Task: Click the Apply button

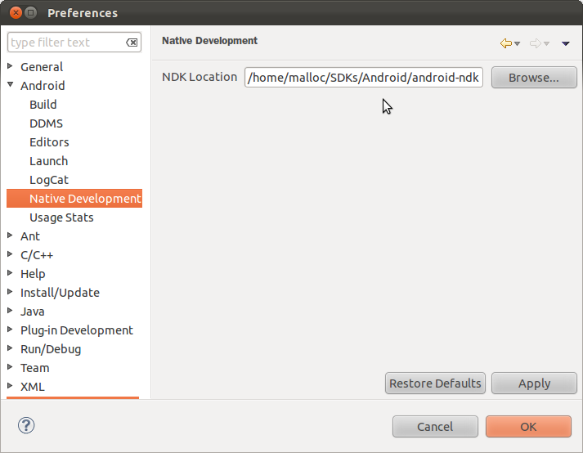Action: tap(534, 383)
